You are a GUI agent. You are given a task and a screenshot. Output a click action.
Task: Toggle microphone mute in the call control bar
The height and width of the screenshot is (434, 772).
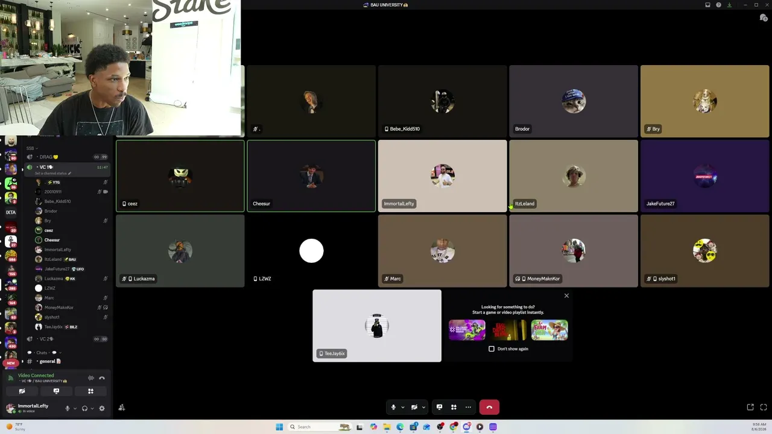(393, 407)
